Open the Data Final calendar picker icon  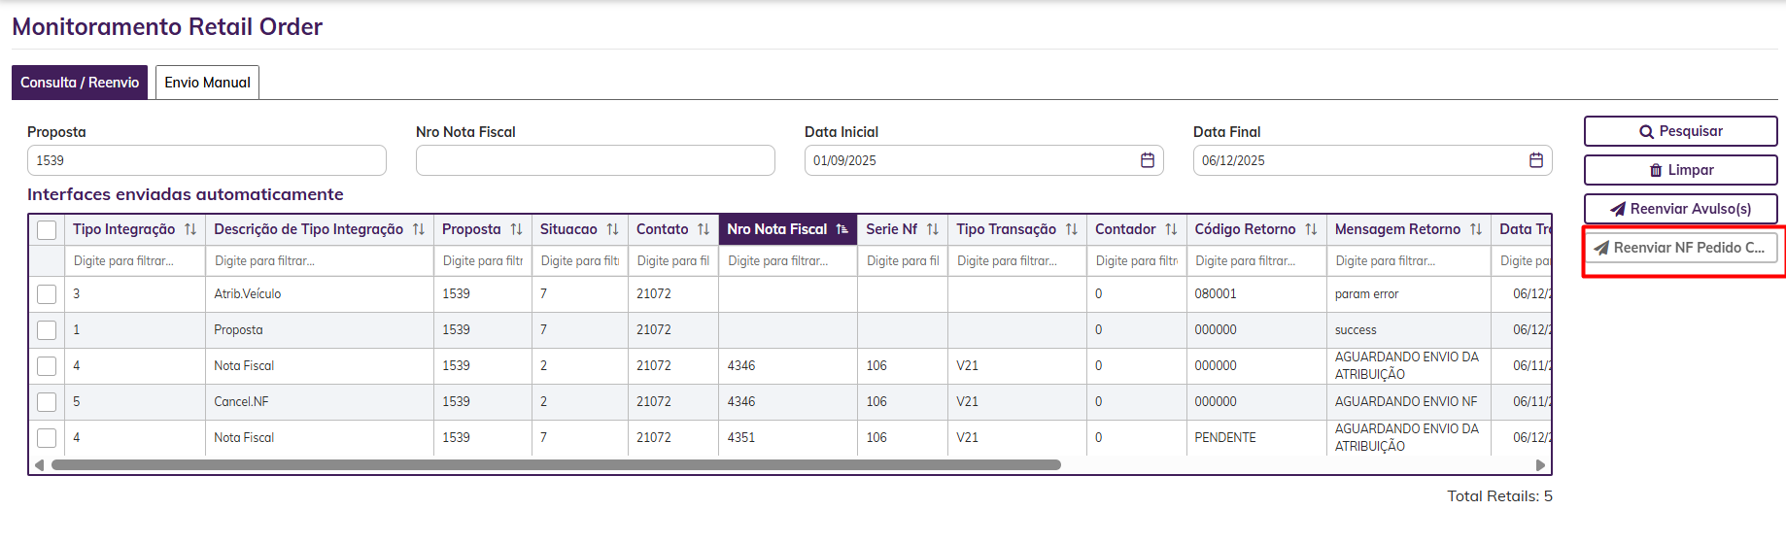click(x=1535, y=160)
